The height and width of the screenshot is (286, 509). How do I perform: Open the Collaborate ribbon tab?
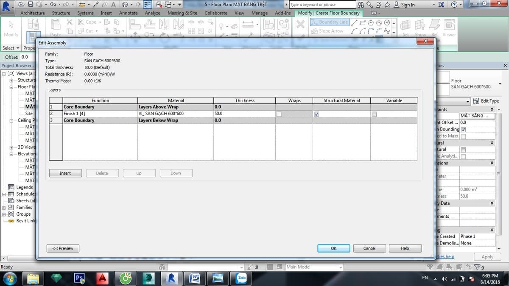tap(216, 13)
